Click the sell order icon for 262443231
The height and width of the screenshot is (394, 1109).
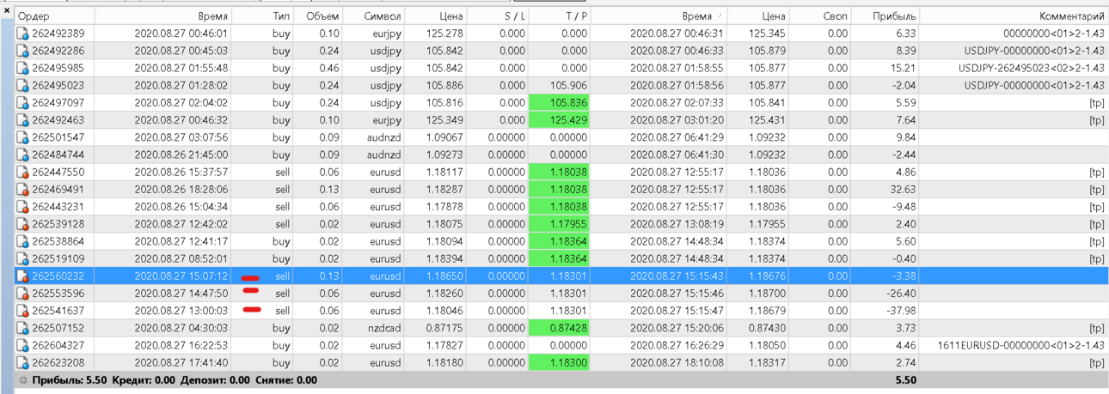tap(23, 207)
